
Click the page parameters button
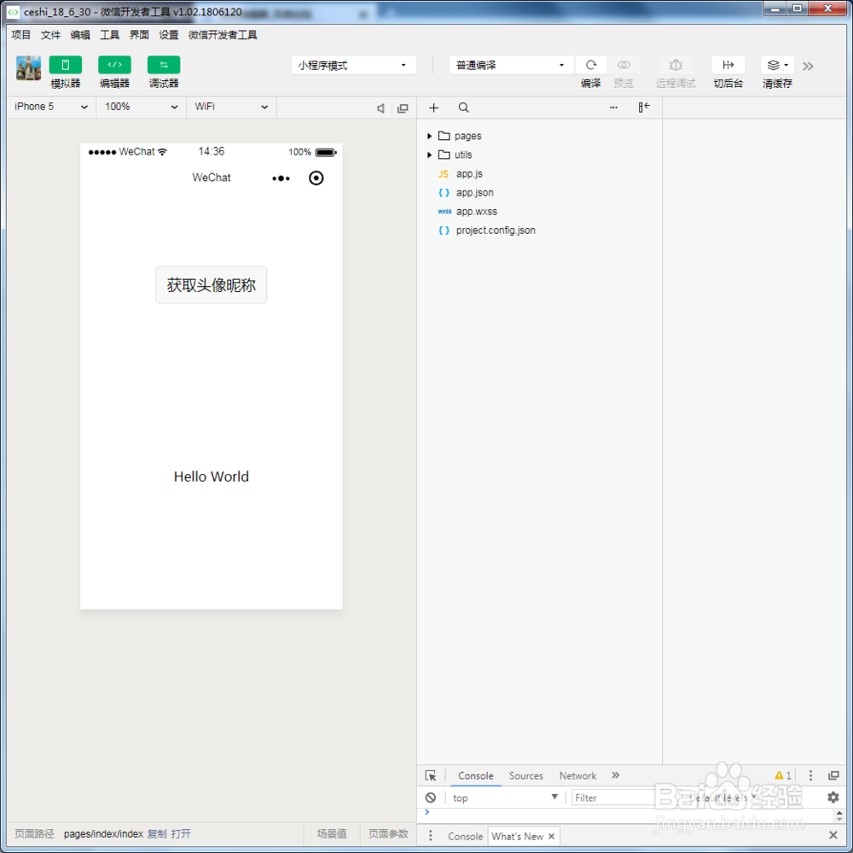click(388, 834)
